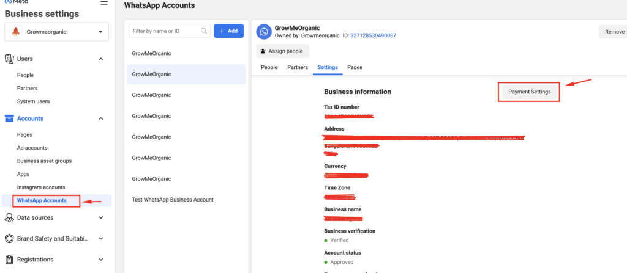This screenshot has height=273, width=627.
Task: Open People under Users
Action: click(x=25, y=75)
